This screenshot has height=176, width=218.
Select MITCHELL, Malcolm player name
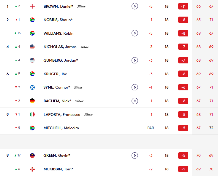(x=61, y=128)
